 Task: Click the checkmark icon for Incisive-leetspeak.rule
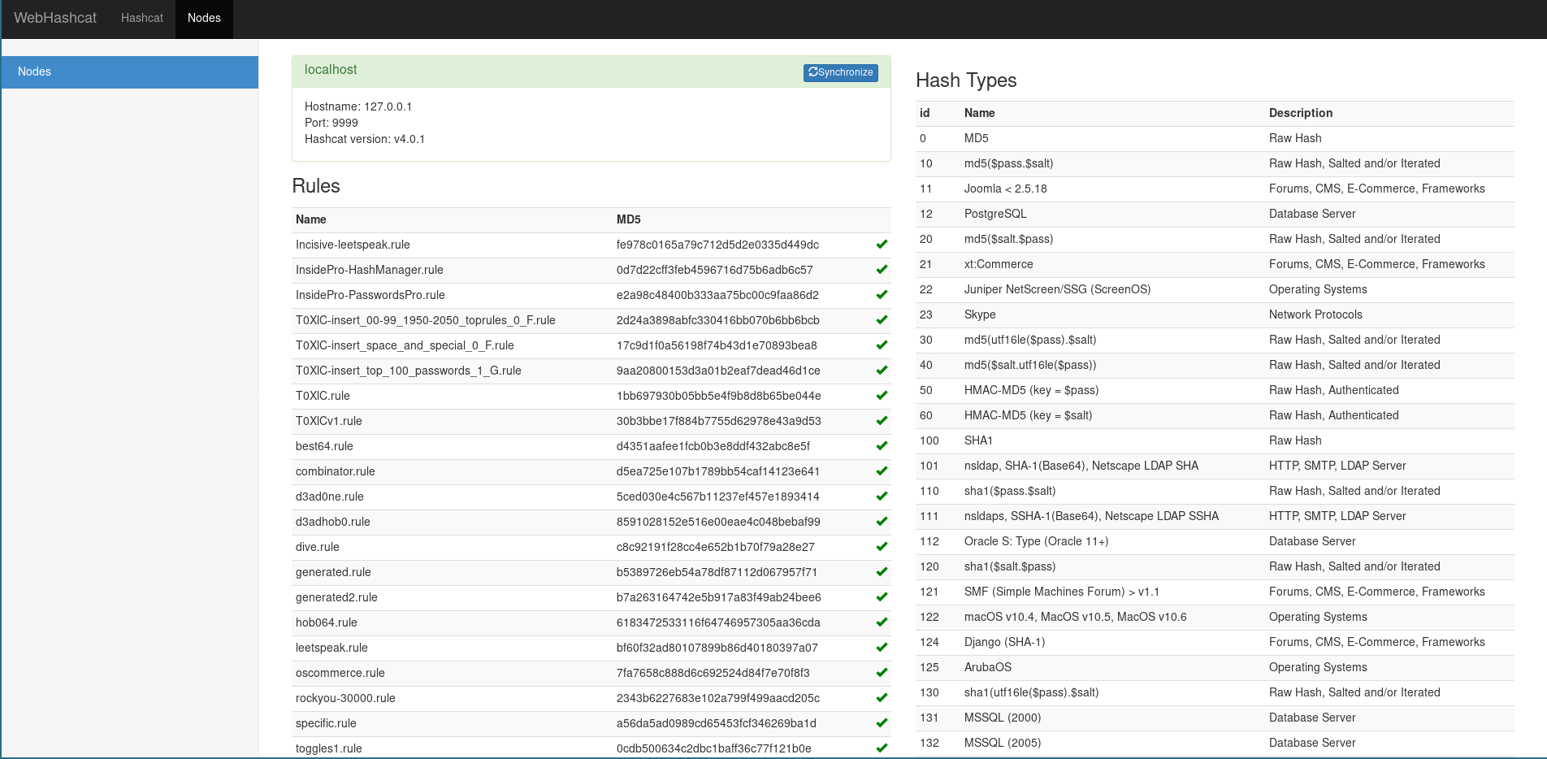(x=882, y=245)
